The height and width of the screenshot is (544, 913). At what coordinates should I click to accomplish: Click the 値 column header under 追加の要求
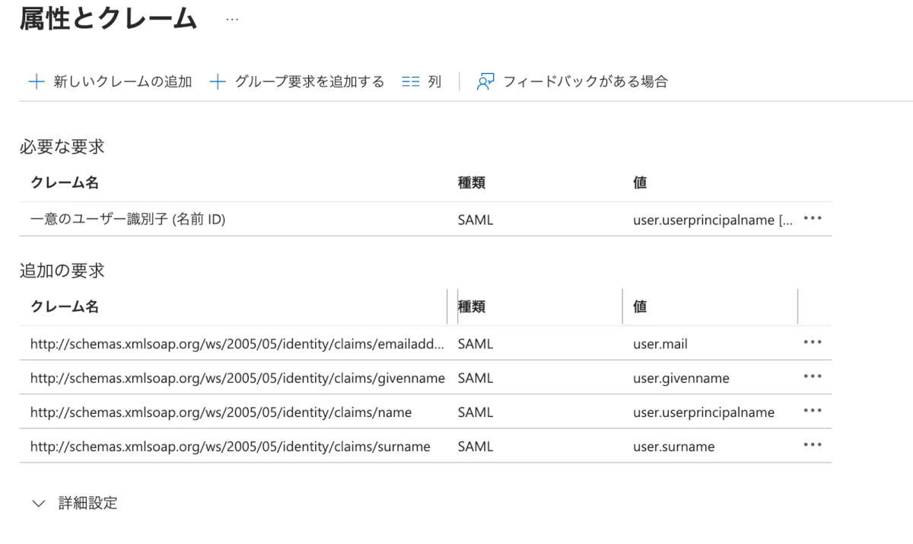[x=640, y=307]
